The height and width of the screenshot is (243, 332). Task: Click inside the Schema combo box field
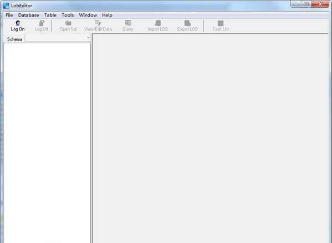[x=58, y=38]
